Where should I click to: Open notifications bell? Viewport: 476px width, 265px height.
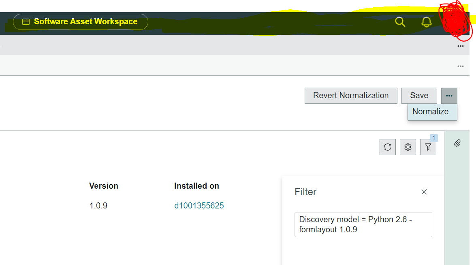[426, 22]
